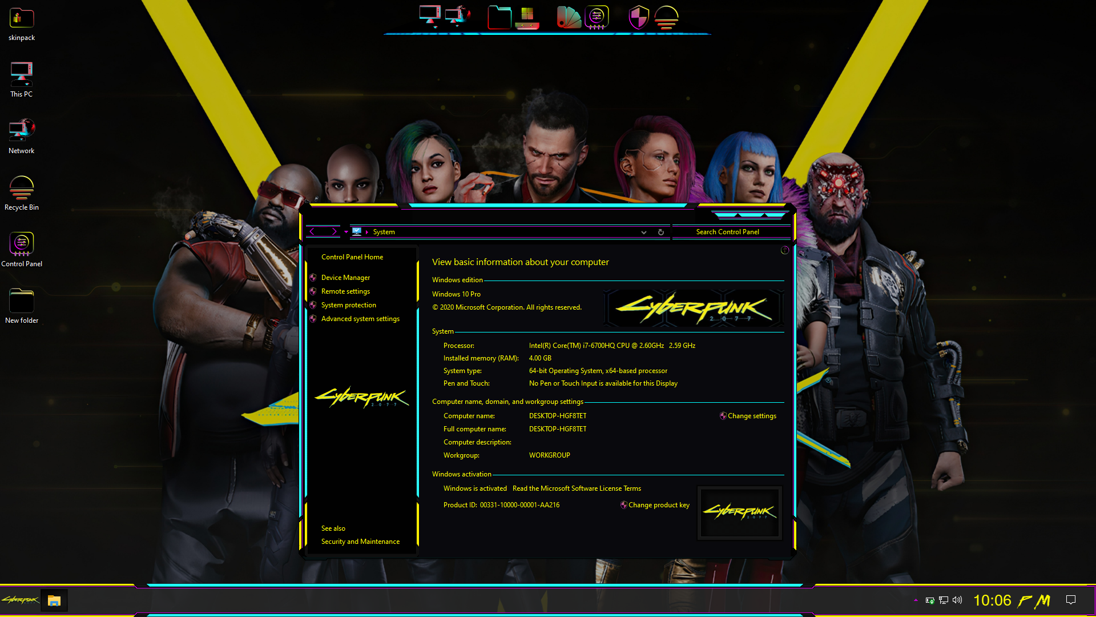Click the Change settings link

tap(751, 416)
